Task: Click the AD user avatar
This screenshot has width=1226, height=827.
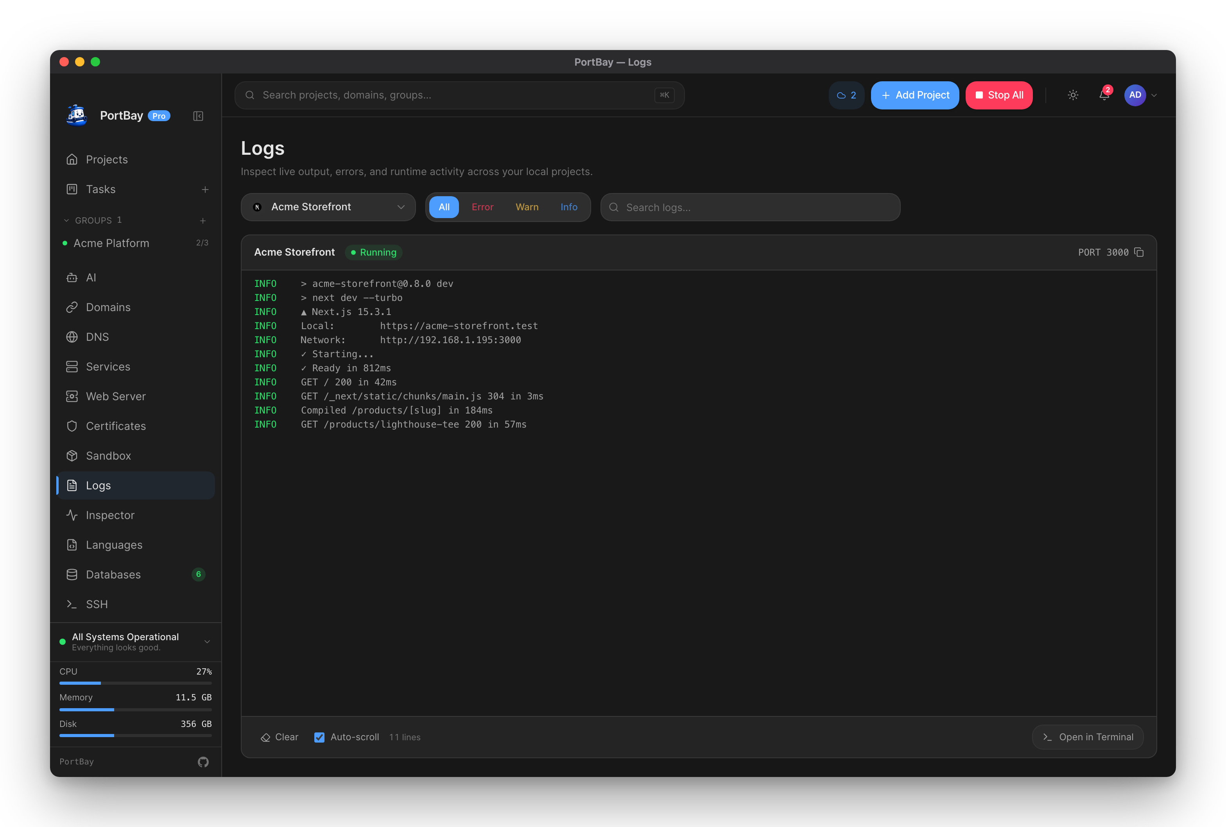Action: click(x=1135, y=95)
